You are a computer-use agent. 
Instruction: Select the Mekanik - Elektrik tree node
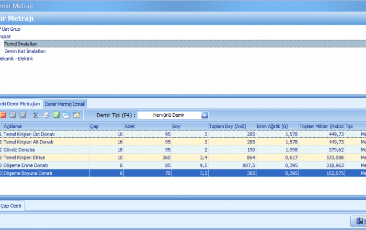click(17, 58)
